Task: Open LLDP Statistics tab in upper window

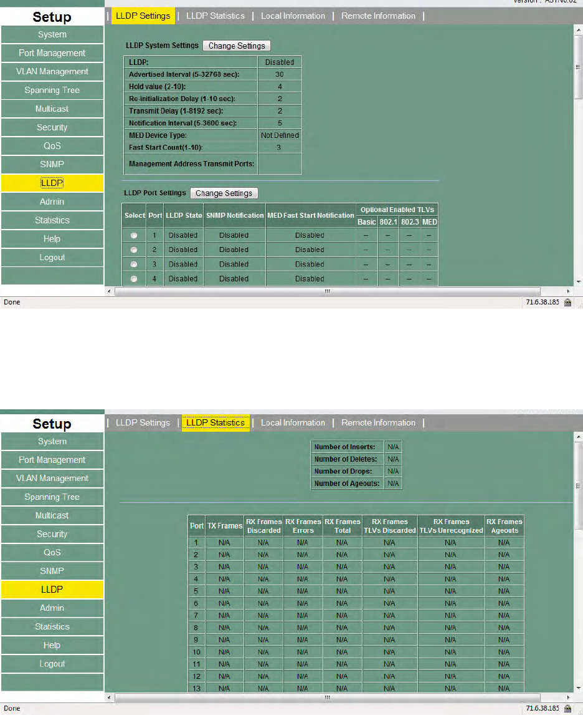Action: (216, 16)
